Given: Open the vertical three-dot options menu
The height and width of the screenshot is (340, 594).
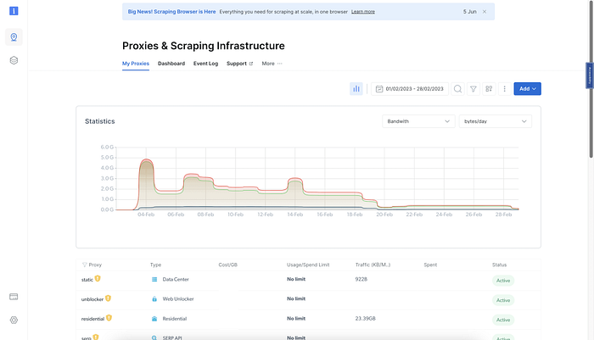Looking at the screenshot, I should coord(504,88).
